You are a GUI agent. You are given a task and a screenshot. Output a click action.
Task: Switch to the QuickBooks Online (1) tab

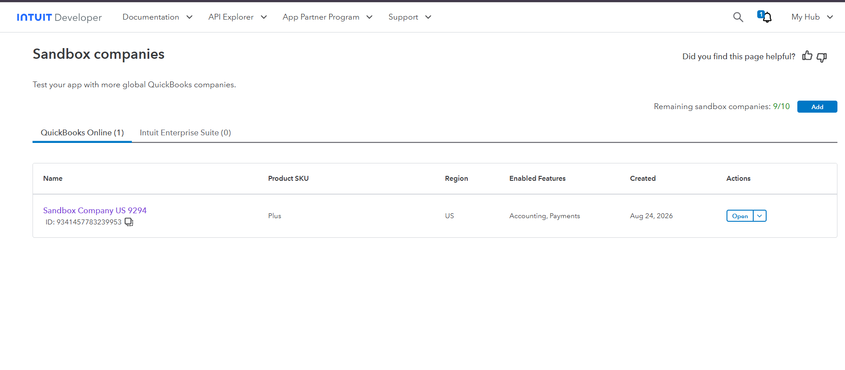pyautogui.click(x=82, y=133)
